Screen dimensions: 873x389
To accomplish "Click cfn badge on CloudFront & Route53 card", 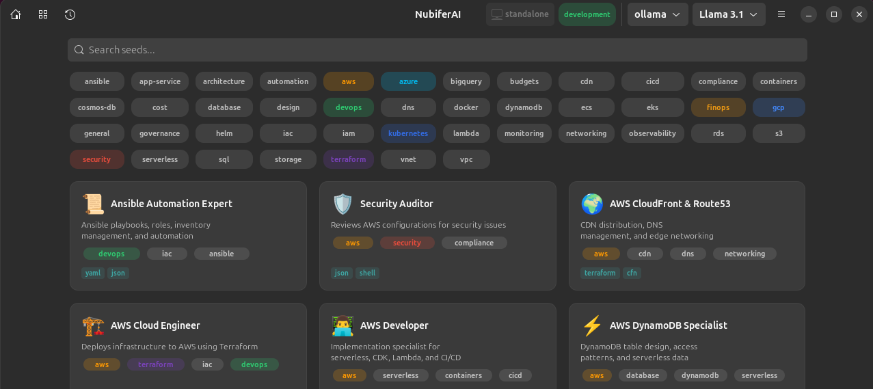I will (632, 273).
